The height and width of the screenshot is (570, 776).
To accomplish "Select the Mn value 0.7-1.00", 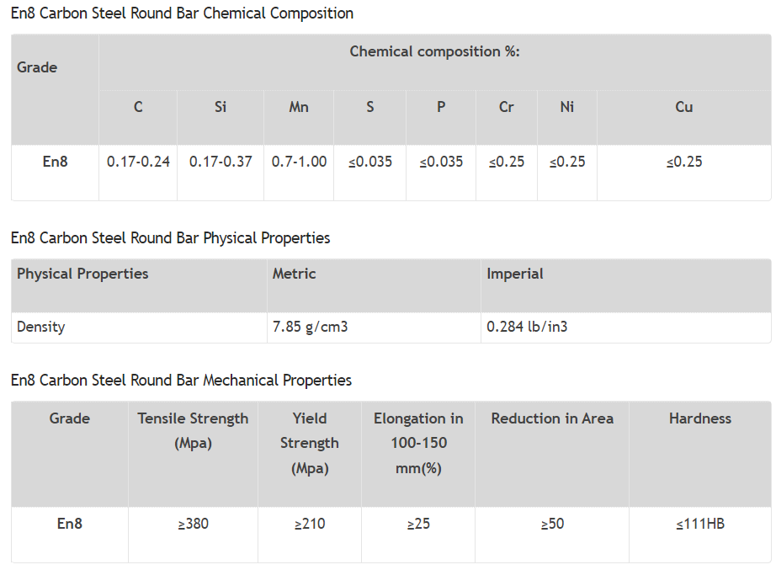I will 299,162.
